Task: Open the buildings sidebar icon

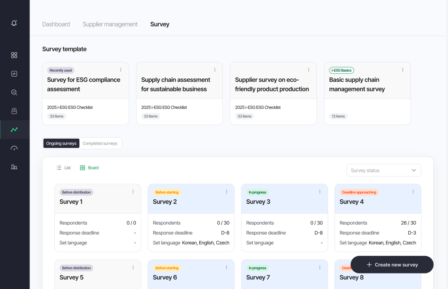Action: pos(14,167)
